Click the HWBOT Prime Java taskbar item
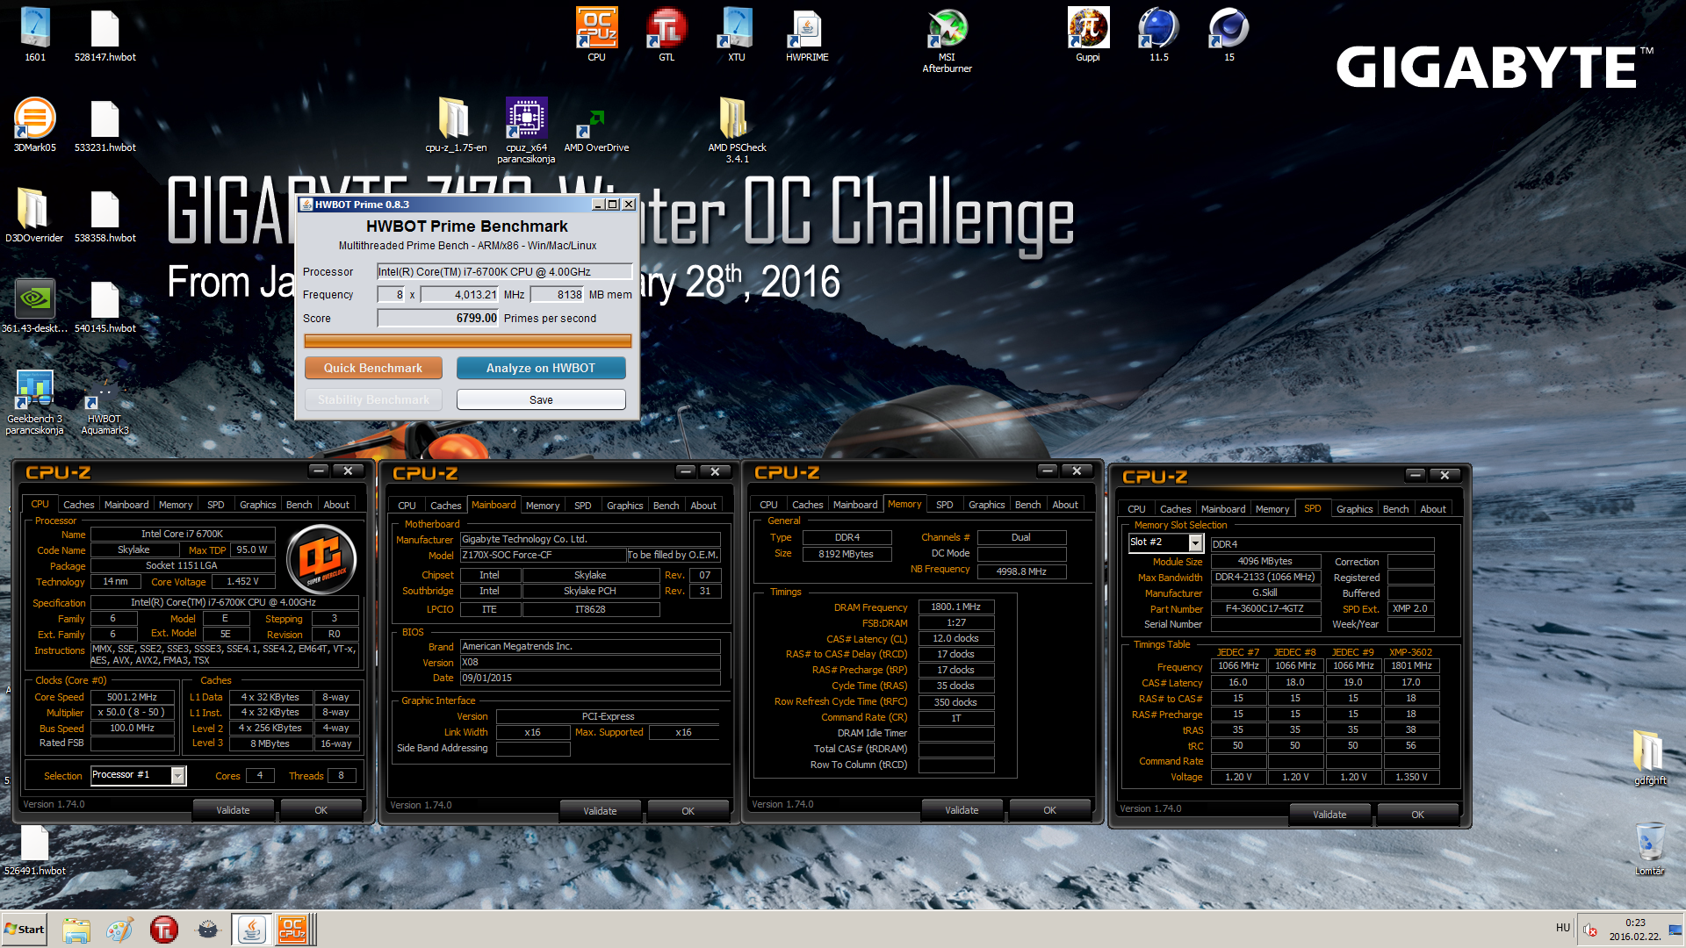This screenshot has height=948, width=1686. (x=251, y=929)
